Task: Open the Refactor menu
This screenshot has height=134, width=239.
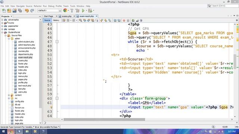Action: point(38,6)
